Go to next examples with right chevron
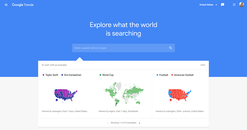The image size is (247, 130). tap(140, 123)
